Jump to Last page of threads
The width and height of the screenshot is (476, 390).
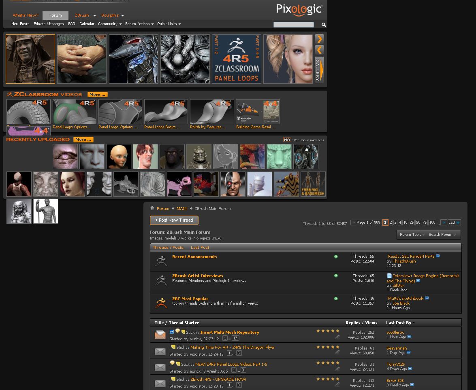pyautogui.click(x=454, y=223)
